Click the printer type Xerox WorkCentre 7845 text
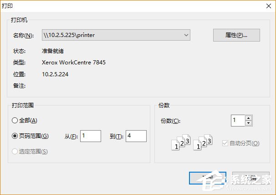This screenshot has height=195, width=276. pos(74,63)
